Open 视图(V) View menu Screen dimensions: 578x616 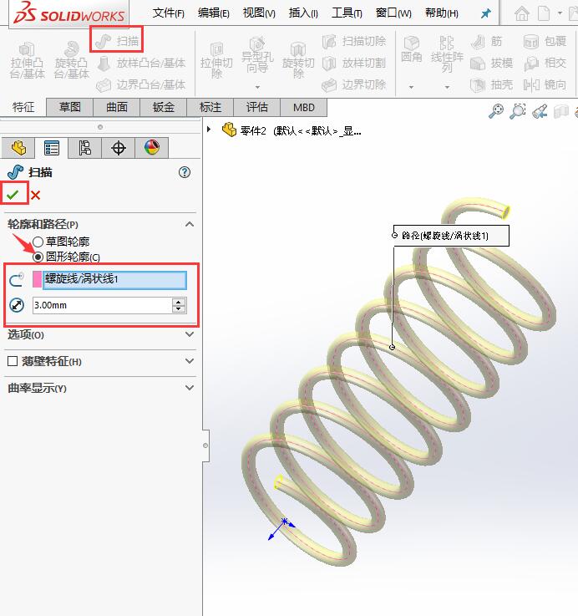[x=259, y=13]
